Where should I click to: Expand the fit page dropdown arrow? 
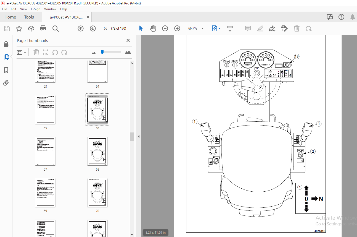220,28
